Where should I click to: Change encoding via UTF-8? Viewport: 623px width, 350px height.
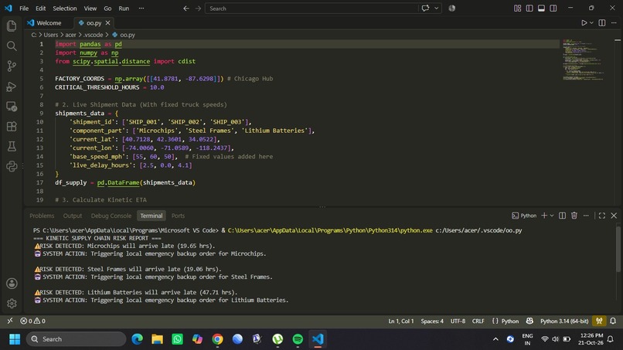click(458, 321)
